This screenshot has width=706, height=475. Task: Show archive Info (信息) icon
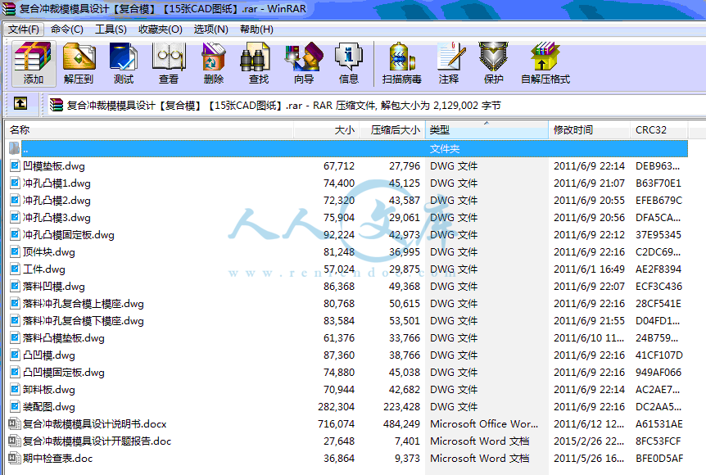349,63
